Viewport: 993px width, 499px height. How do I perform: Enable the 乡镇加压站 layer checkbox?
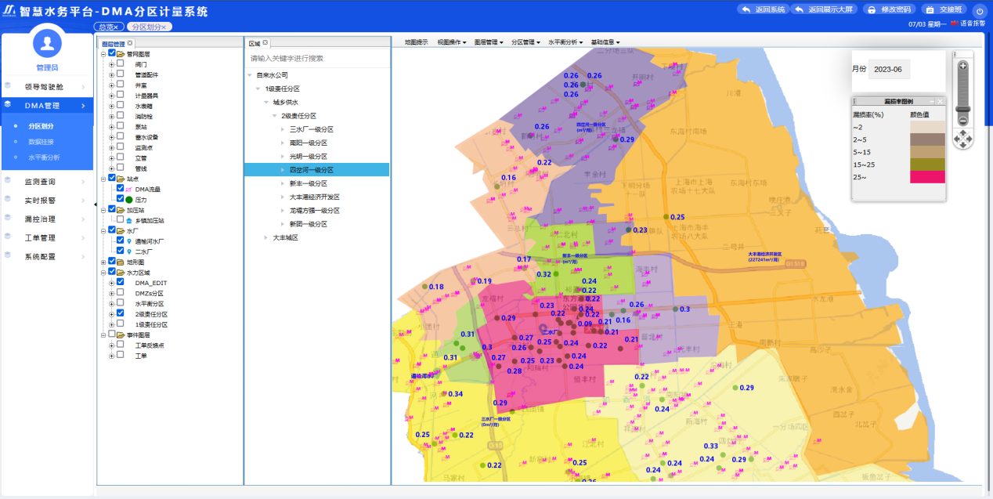121,220
